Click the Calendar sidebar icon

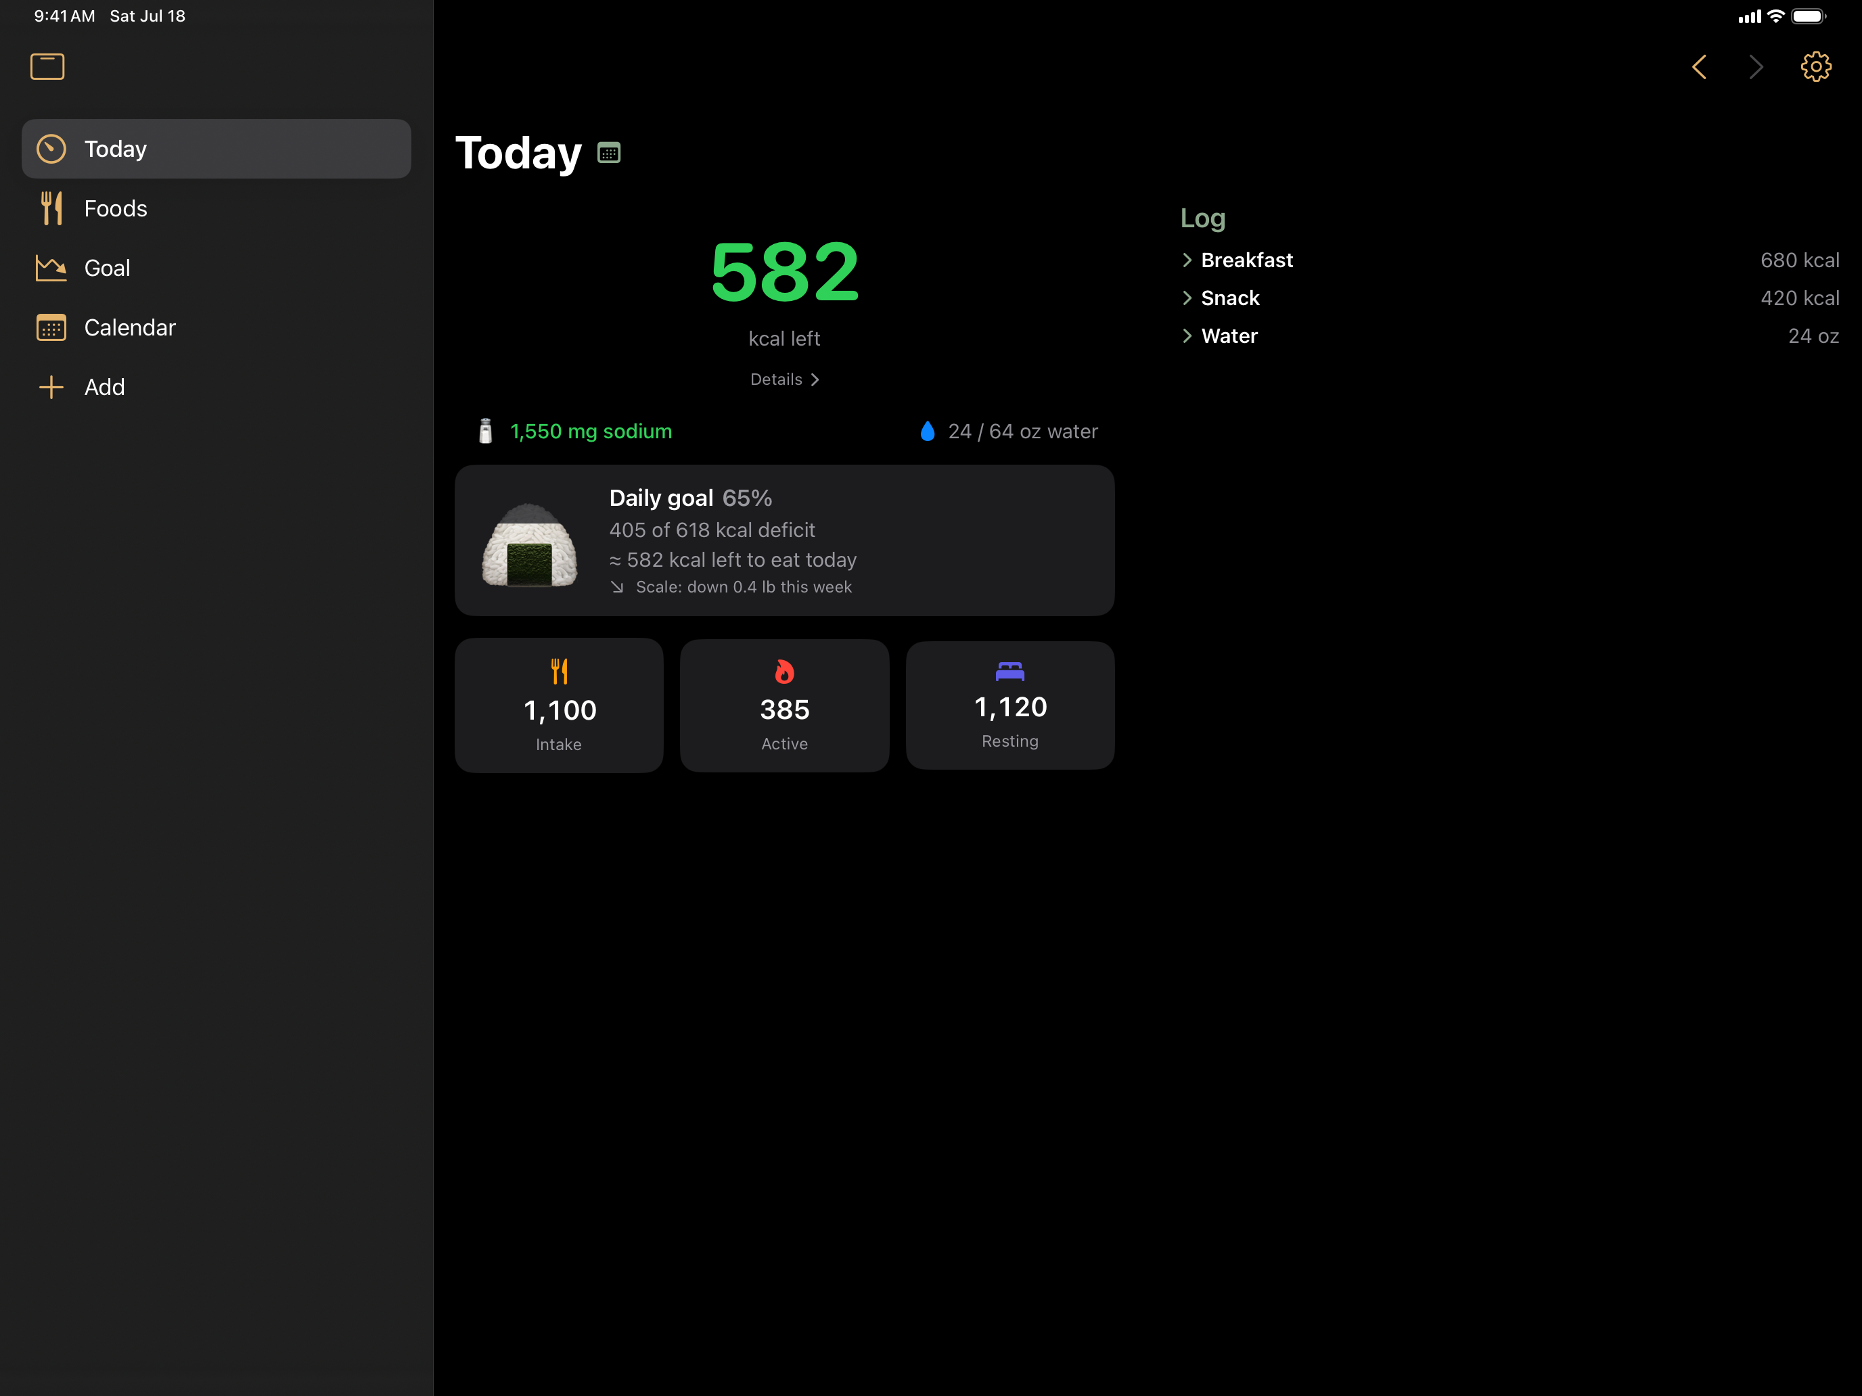[51, 327]
